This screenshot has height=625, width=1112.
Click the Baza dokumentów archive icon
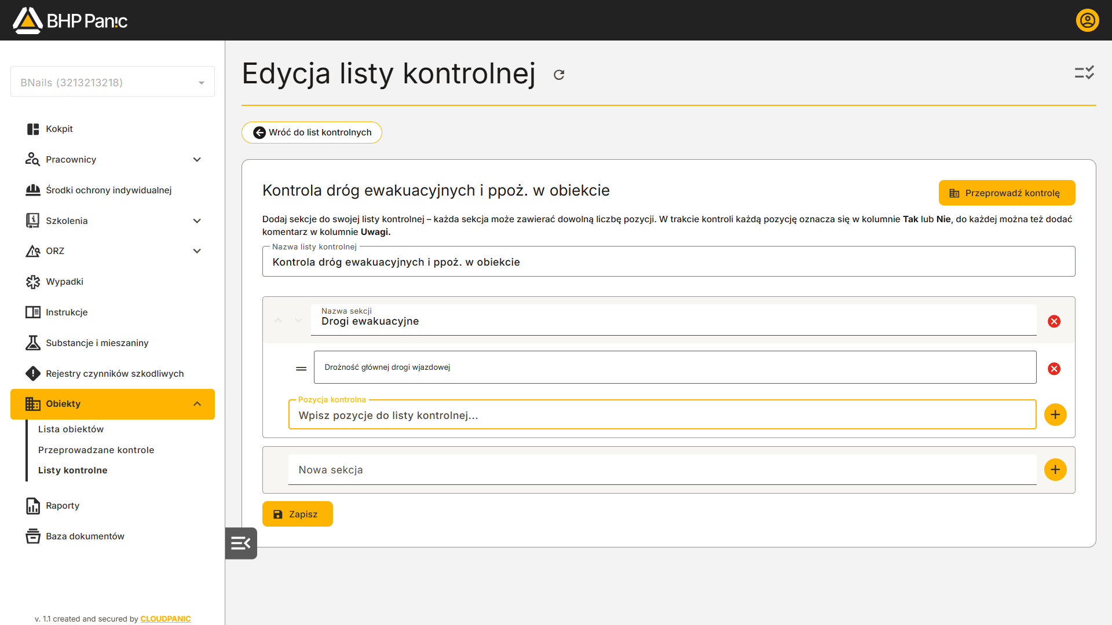(33, 536)
